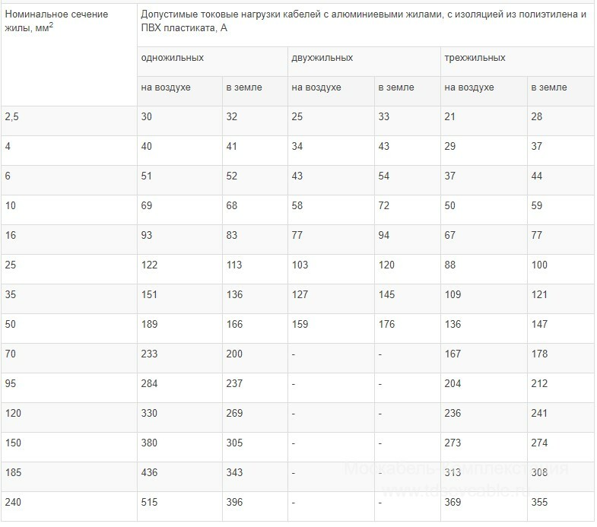Click "на воздухе" under одножильных
This screenshot has width=597, height=527.
click(x=166, y=87)
